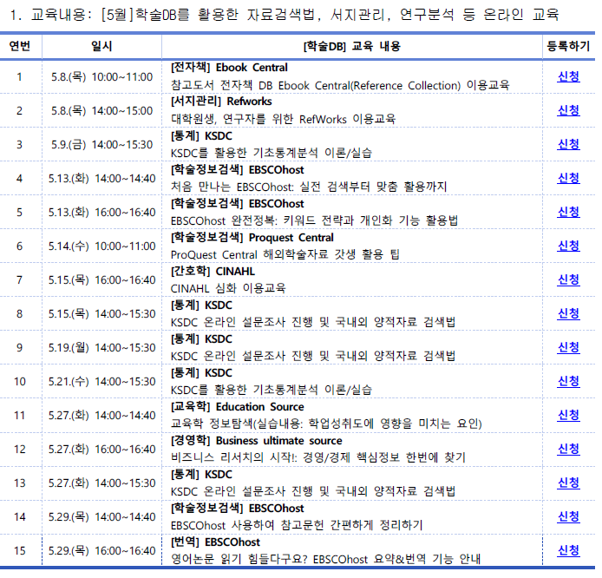Image resolution: width=602 pixels, height=578 pixels.
Task: Click date cell 5.13.(화) 14:00~14:40
Action: (x=101, y=179)
